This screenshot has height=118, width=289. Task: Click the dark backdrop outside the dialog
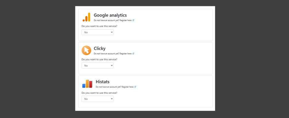point(35,57)
